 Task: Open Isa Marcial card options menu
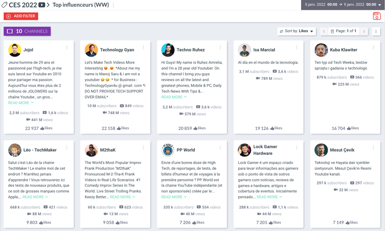point(297,47)
